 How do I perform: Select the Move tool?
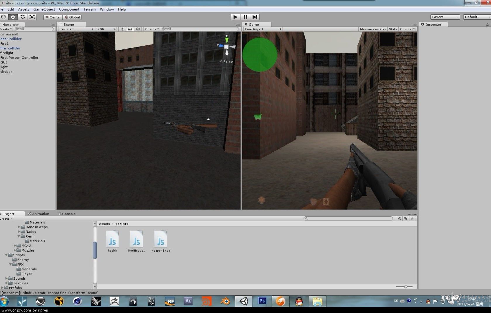[13, 17]
